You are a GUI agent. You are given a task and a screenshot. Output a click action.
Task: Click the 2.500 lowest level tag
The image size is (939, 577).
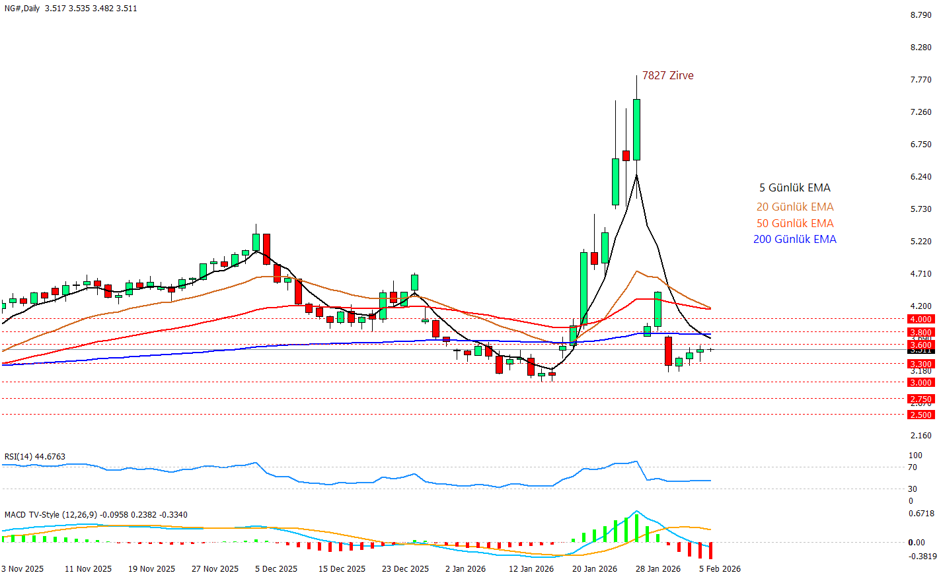tap(920, 415)
